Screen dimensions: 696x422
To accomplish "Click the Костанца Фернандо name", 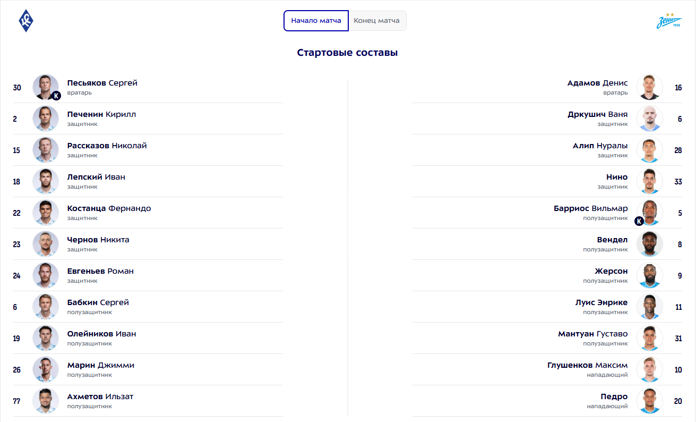I will click(x=109, y=208).
